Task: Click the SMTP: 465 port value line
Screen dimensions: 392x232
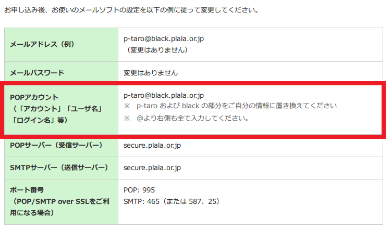Action: [171, 201]
